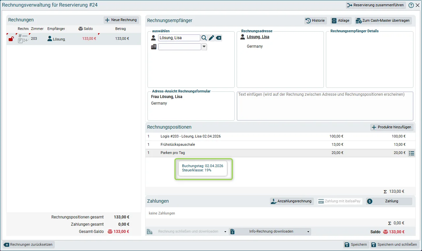Open Anzahlungsrechnung
Image resolution: width=422 pixels, height=251 pixels.
[x=292, y=201]
